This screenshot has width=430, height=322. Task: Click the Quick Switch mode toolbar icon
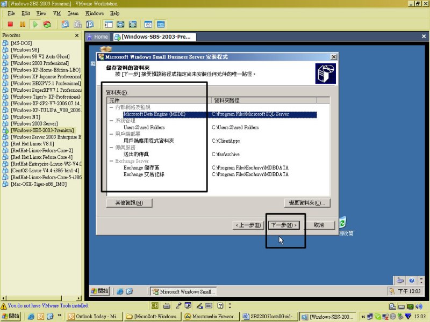[x=132, y=24]
